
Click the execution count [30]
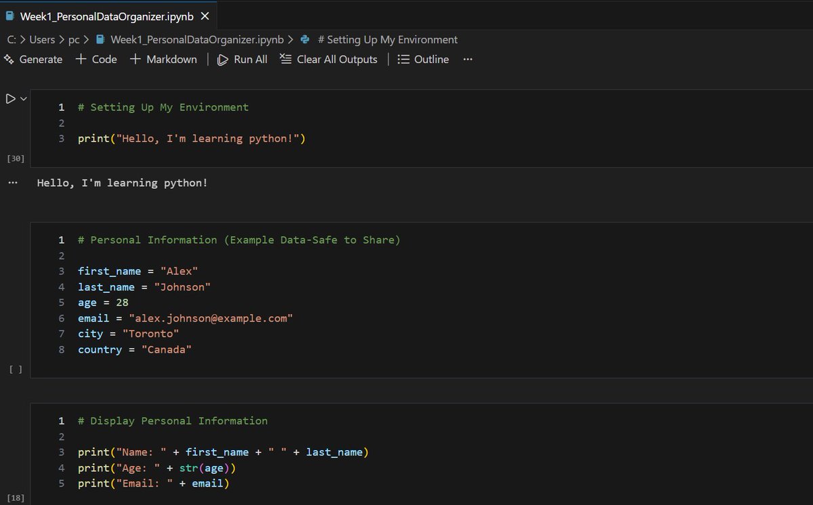coord(15,158)
